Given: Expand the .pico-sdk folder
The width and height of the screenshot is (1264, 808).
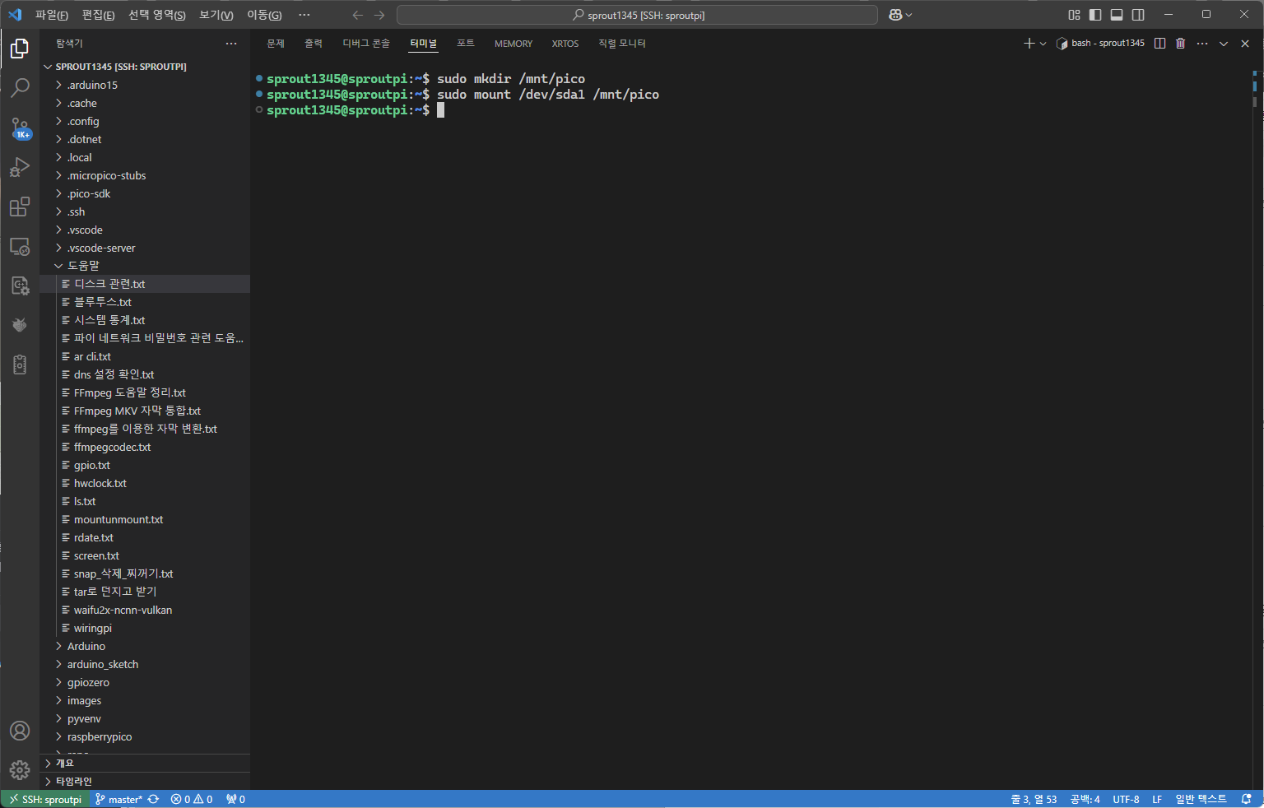Looking at the screenshot, I should click(145, 193).
